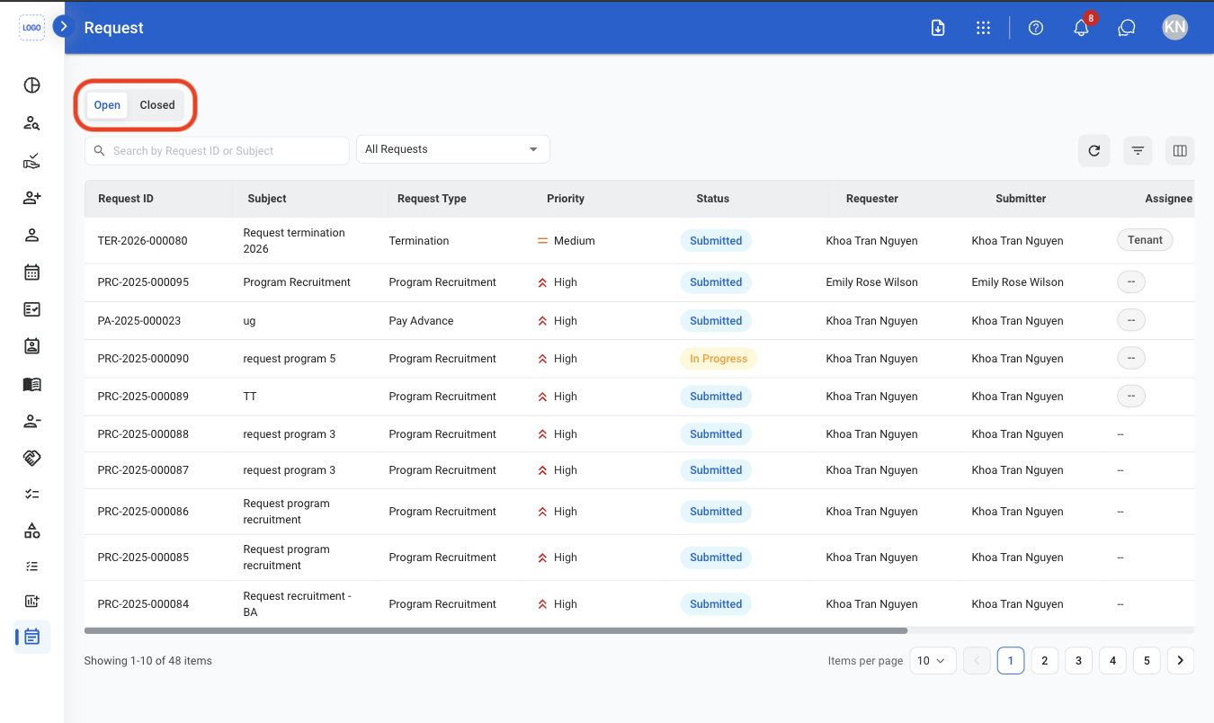The image size is (1214, 723).
Task: Switch to the Closed toggle option
Action: pyautogui.click(x=157, y=105)
